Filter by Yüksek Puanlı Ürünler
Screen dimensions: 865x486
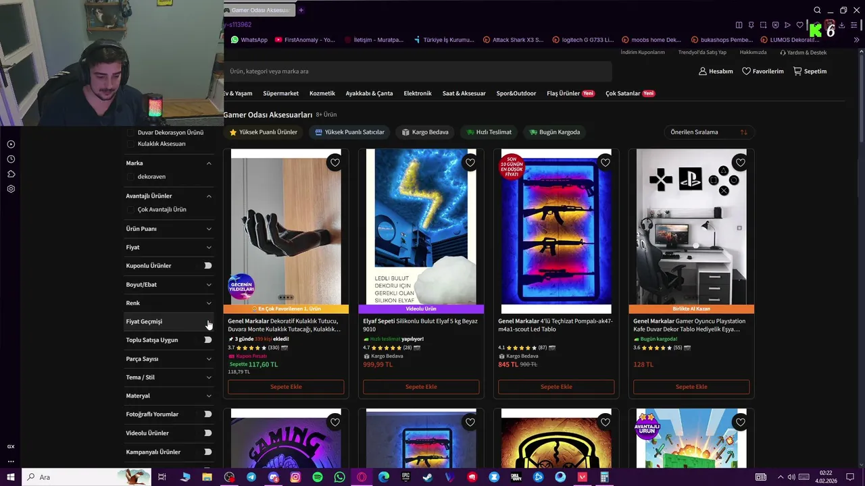[x=264, y=132]
